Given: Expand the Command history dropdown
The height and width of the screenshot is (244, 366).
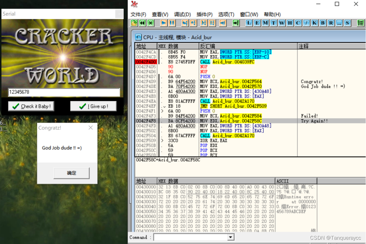Looking at the screenshot, I should click(230, 237).
